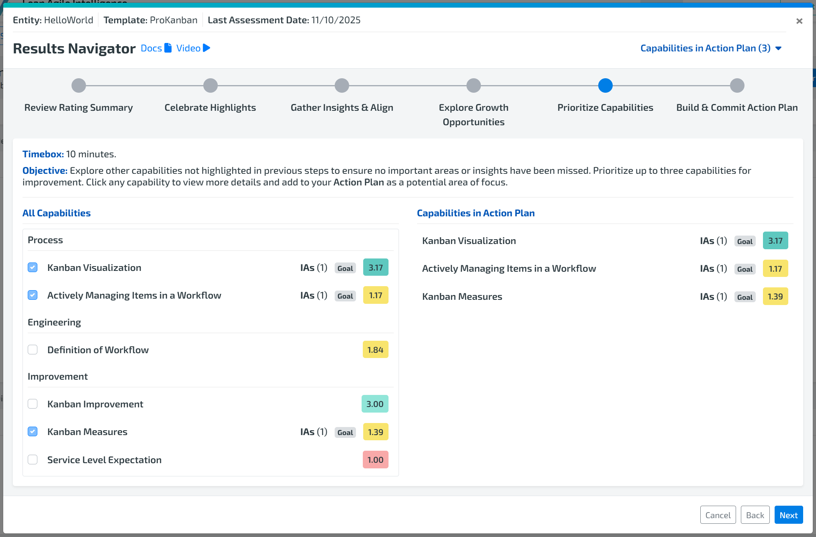Close the Results Navigator dialog
The width and height of the screenshot is (816, 537).
click(799, 21)
